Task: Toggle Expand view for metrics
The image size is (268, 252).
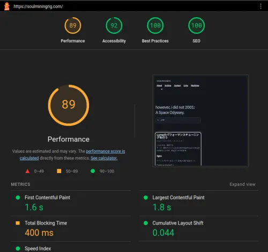Action: tap(242, 184)
